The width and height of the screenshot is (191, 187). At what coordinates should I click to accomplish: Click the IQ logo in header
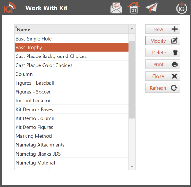[x=9, y=8]
